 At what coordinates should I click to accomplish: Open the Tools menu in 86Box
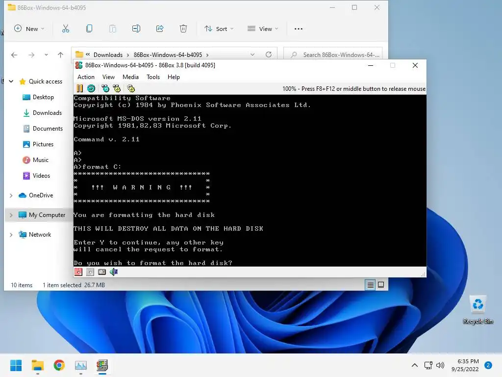pyautogui.click(x=153, y=77)
